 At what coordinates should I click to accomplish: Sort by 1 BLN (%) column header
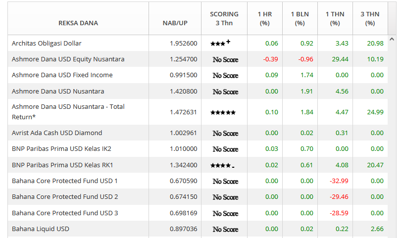(x=300, y=19)
